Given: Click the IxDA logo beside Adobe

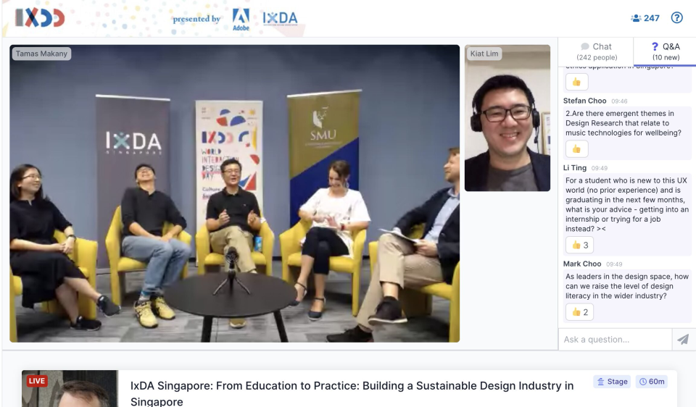Looking at the screenshot, I should click(x=280, y=18).
